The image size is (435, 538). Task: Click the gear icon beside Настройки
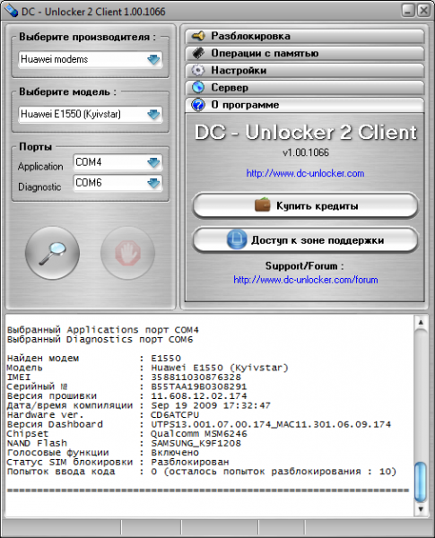(198, 70)
